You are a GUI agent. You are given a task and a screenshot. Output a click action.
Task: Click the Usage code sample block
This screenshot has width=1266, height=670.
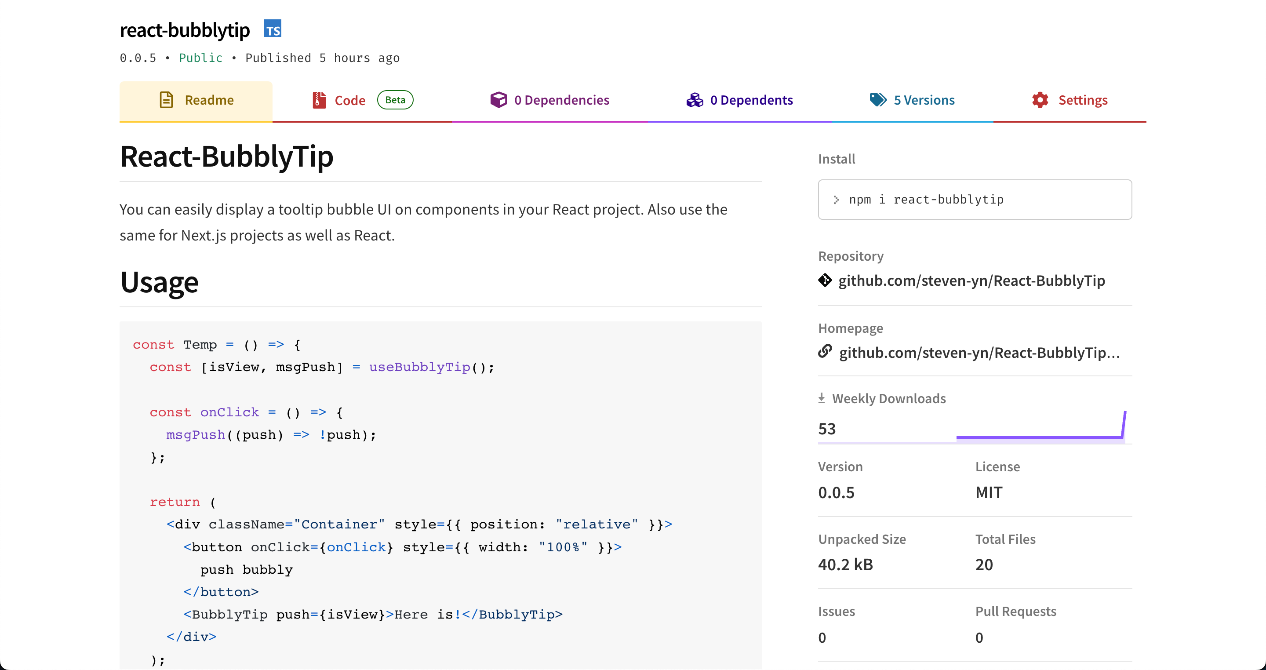tap(440, 492)
